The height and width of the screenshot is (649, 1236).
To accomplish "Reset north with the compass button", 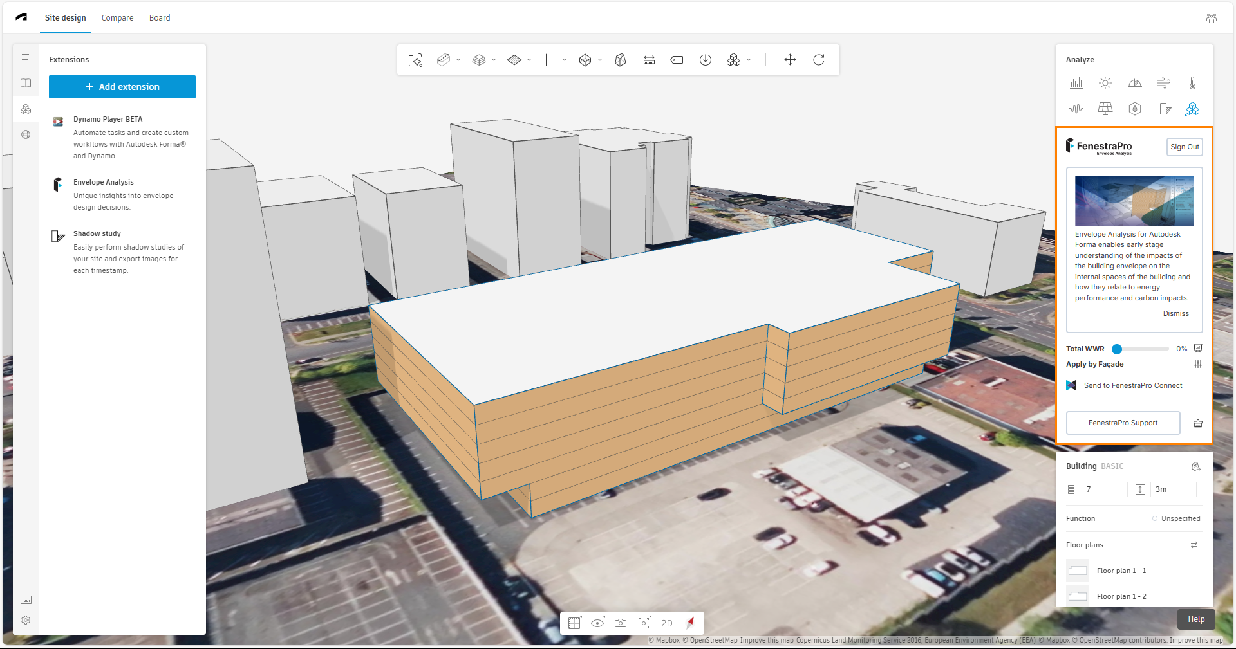I will click(690, 623).
